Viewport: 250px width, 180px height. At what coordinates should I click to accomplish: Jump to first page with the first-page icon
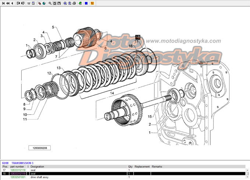3,3
